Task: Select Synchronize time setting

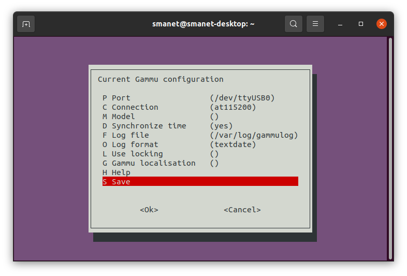Action: coord(200,126)
